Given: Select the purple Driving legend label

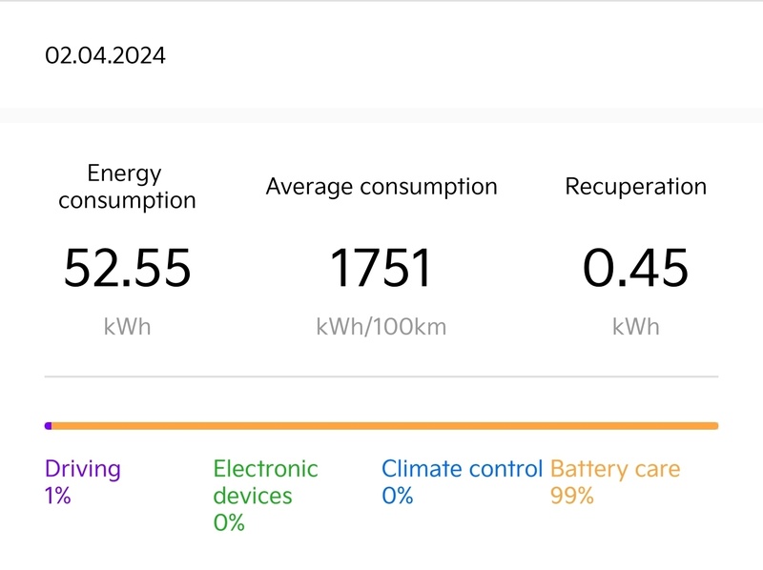Looking at the screenshot, I should [x=83, y=469].
